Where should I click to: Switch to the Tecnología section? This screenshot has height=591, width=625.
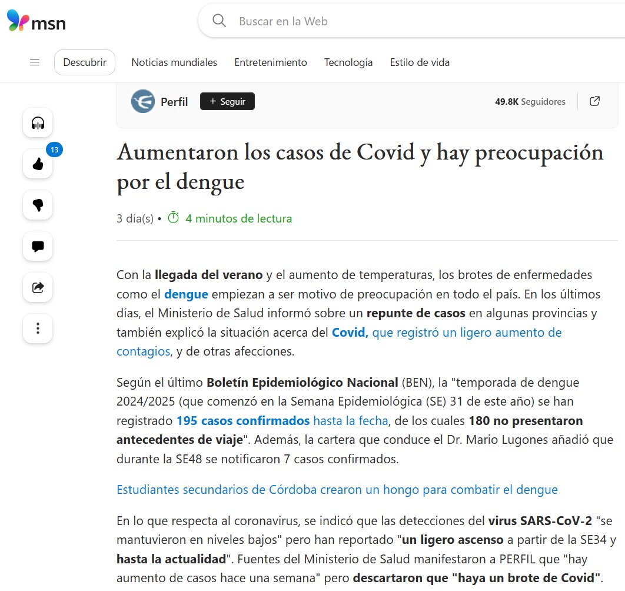tap(348, 62)
